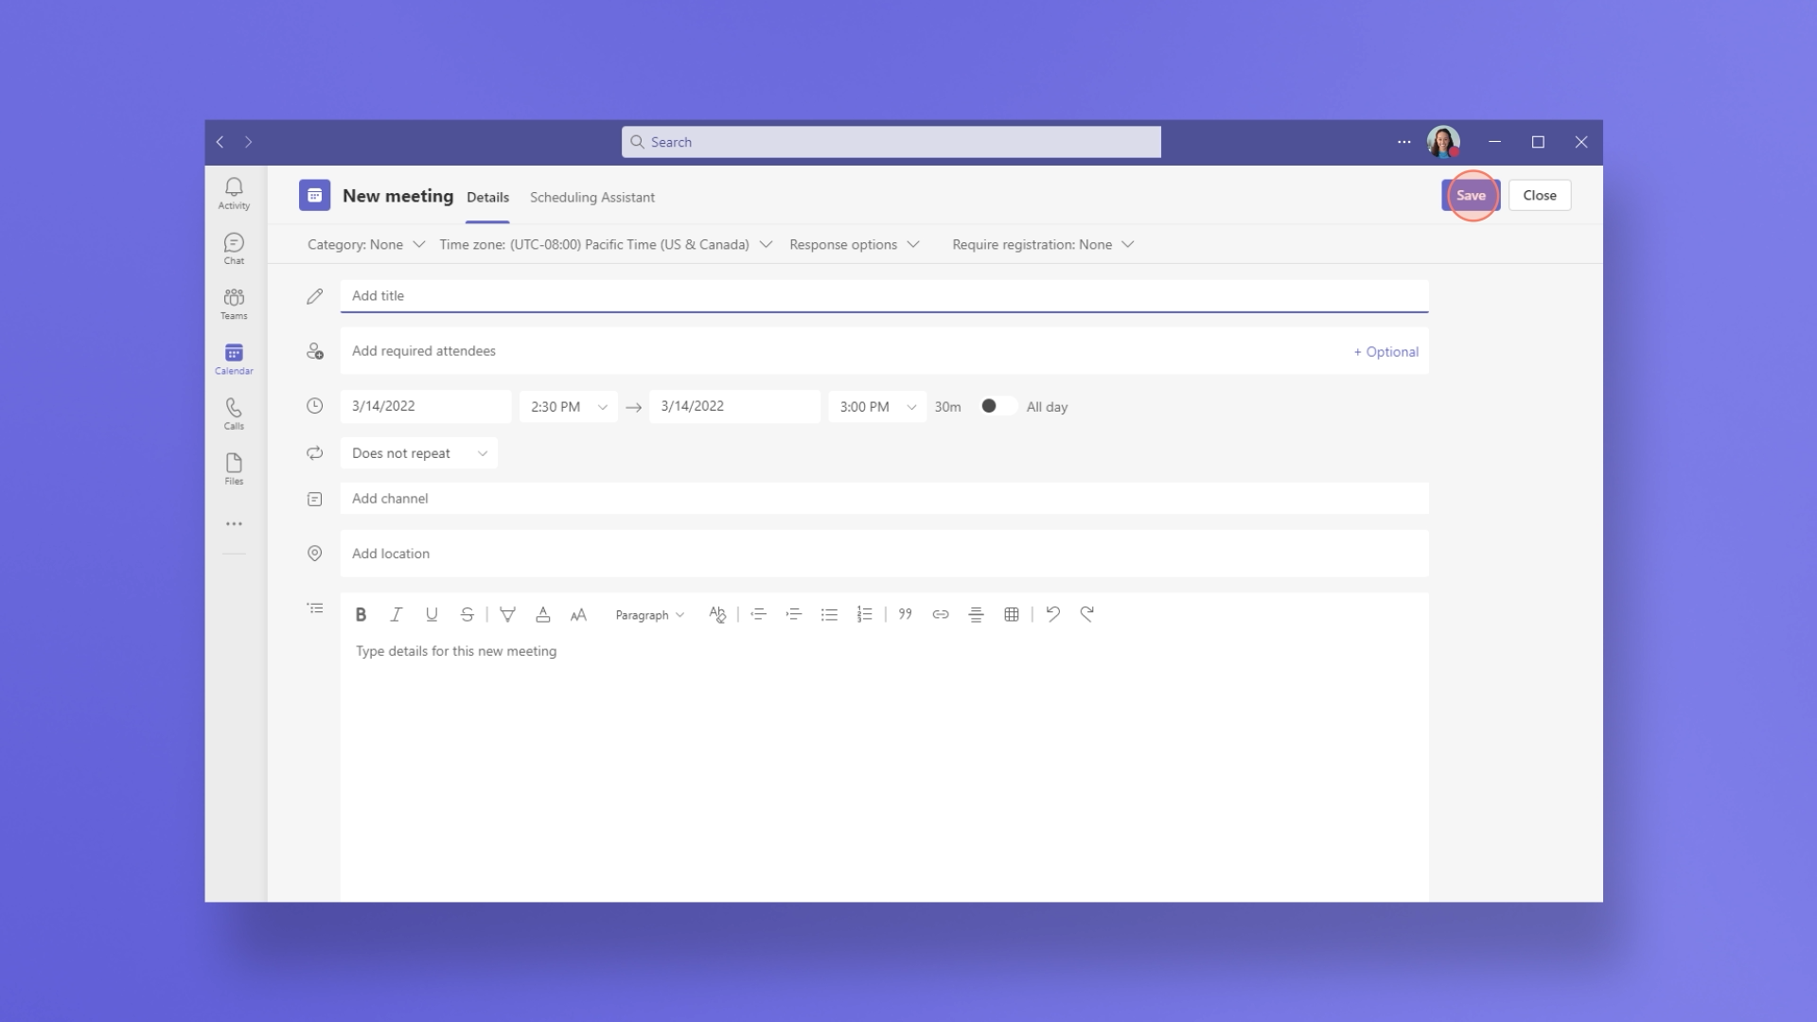The width and height of the screenshot is (1817, 1022).
Task: Open the profile picture menu
Action: pyautogui.click(x=1443, y=142)
